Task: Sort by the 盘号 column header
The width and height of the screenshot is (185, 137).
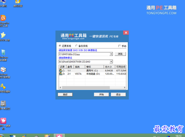Action: pos(70,67)
